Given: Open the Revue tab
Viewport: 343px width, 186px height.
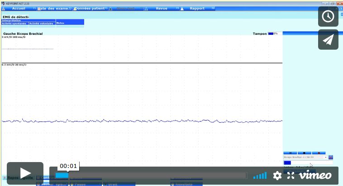Looking at the screenshot, I should click(161, 9).
